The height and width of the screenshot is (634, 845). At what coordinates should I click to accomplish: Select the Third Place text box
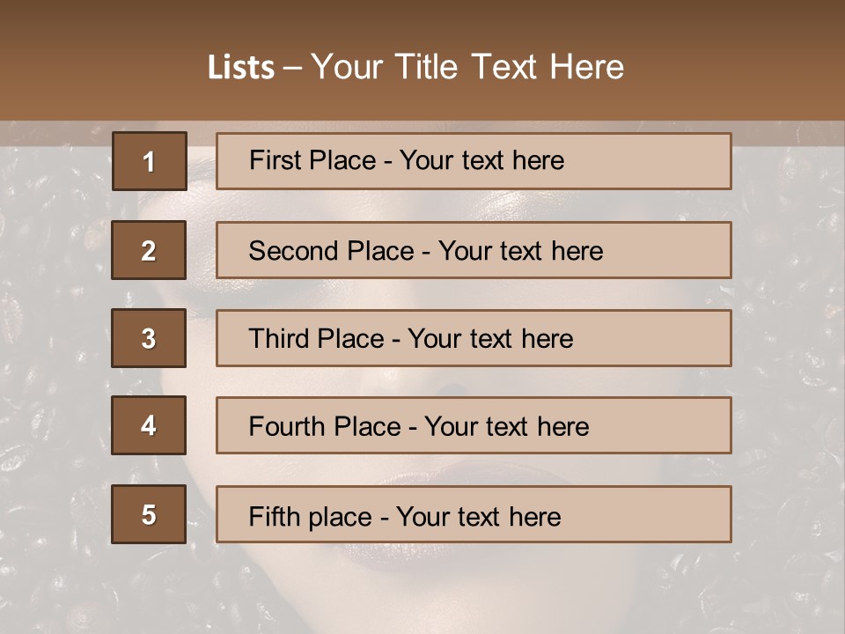click(x=474, y=338)
